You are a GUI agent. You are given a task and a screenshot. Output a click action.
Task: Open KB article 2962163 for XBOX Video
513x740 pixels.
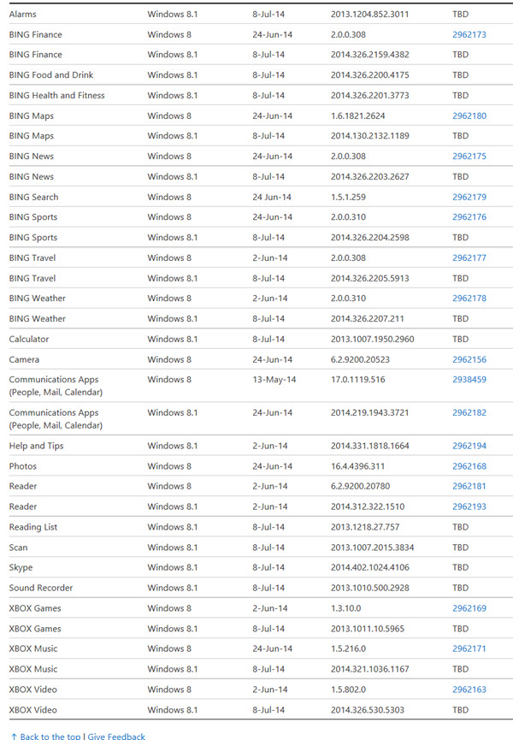(469, 690)
